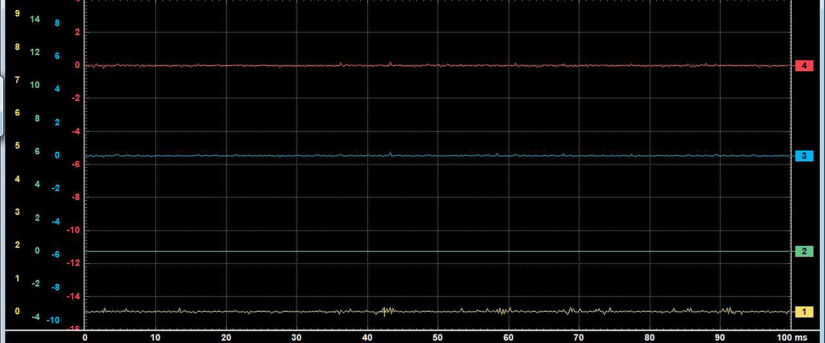Click the red axis label -10
Viewport: 825px width, 343px height.
point(73,230)
